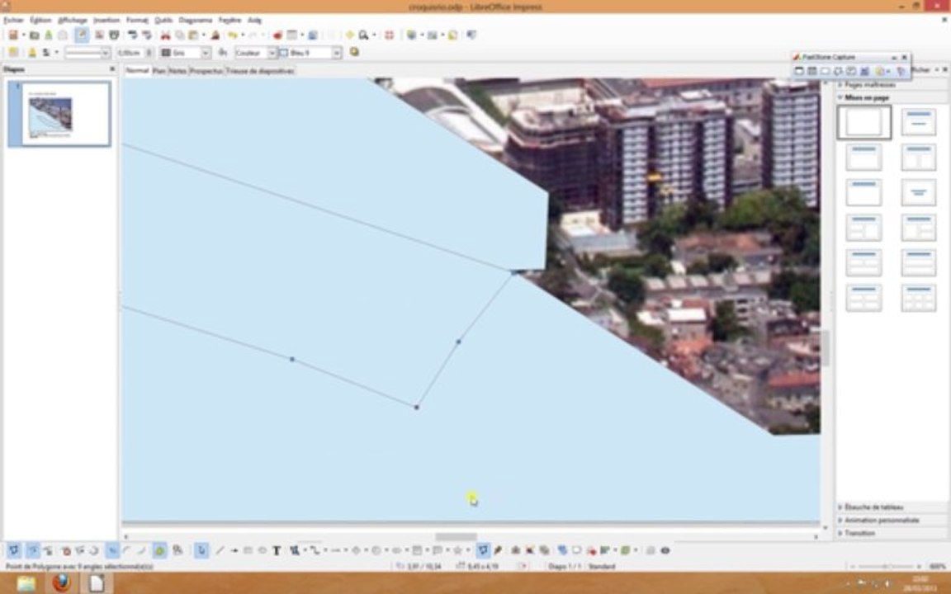Select the selection pointer tool
The height and width of the screenshot is (594, 951).
pyautogui.click(x=201, y=550)
